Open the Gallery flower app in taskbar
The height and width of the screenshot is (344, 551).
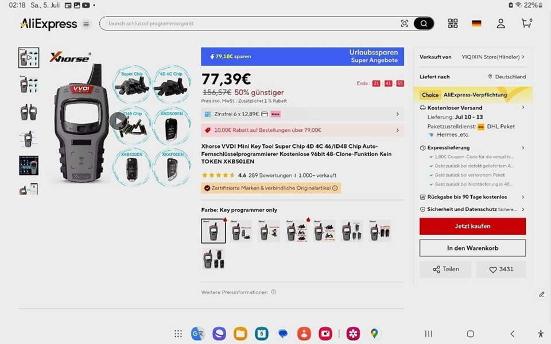pos(353,334)
